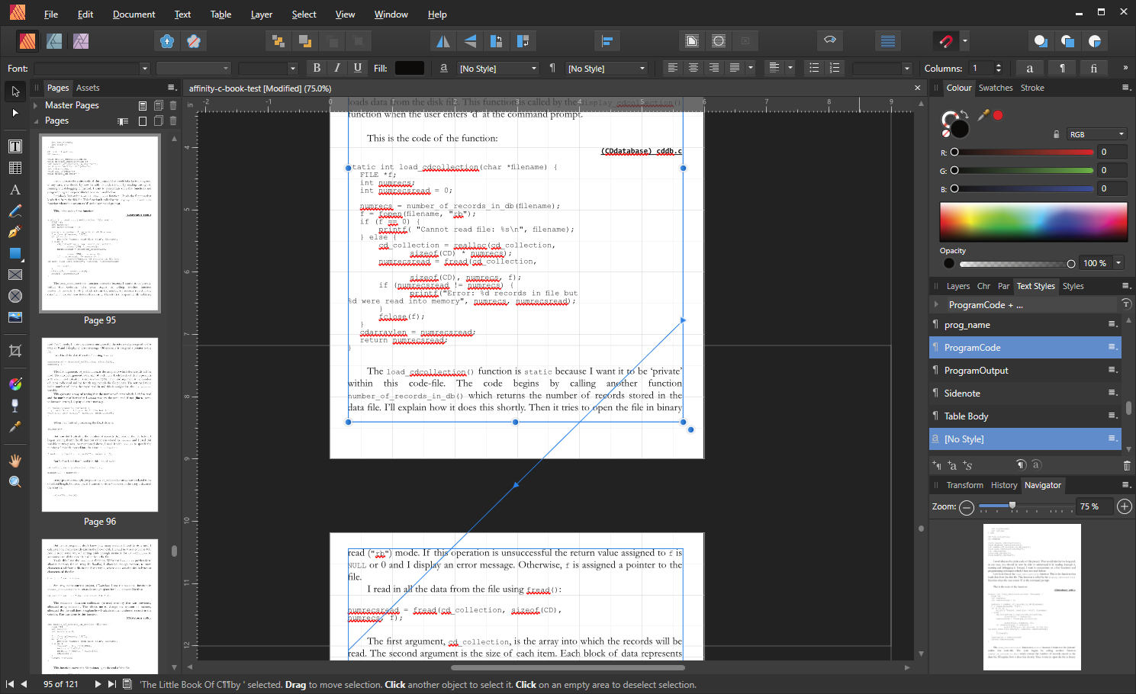Open the File menu
1136x694 pixels.
(x=51, y=14)
